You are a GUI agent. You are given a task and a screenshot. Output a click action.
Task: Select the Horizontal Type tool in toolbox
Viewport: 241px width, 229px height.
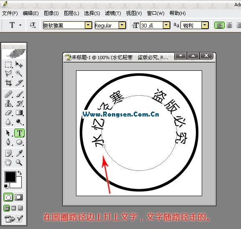click(x=19, y=133)
